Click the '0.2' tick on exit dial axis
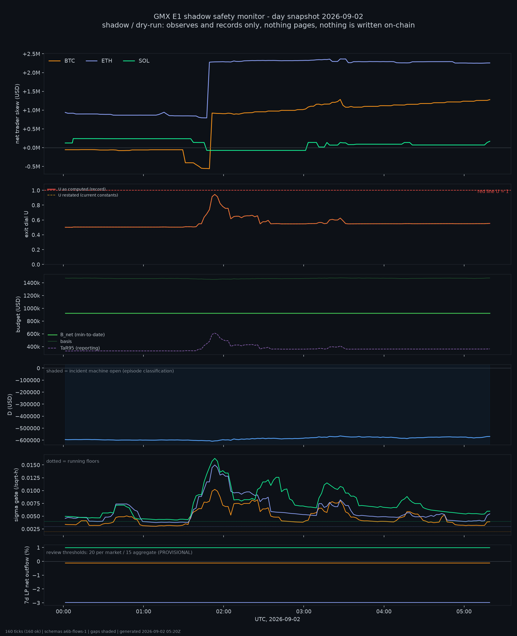 coord(36,250)
